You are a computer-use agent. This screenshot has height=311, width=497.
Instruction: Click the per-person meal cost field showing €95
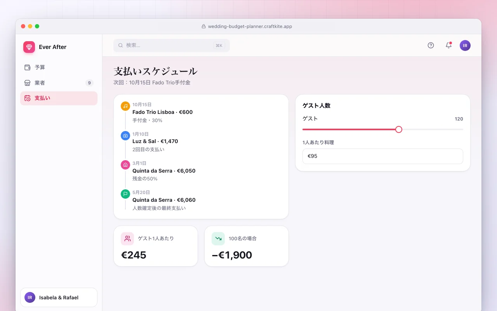383,156
